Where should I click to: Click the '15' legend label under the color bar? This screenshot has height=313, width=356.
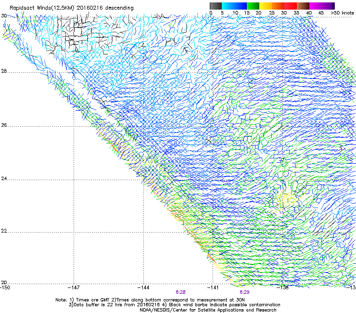(247, 13)
